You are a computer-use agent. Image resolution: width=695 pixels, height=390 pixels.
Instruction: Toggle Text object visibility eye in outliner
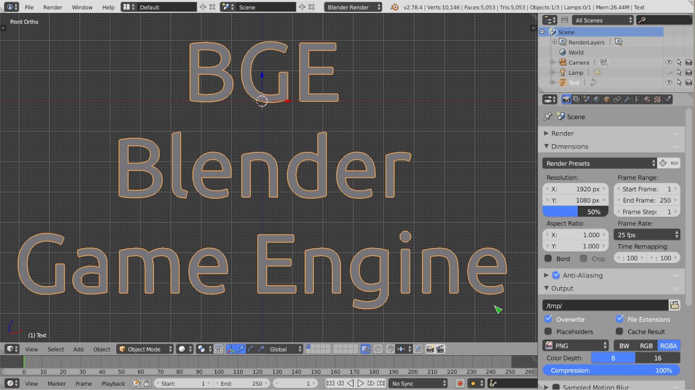point(669,83)
